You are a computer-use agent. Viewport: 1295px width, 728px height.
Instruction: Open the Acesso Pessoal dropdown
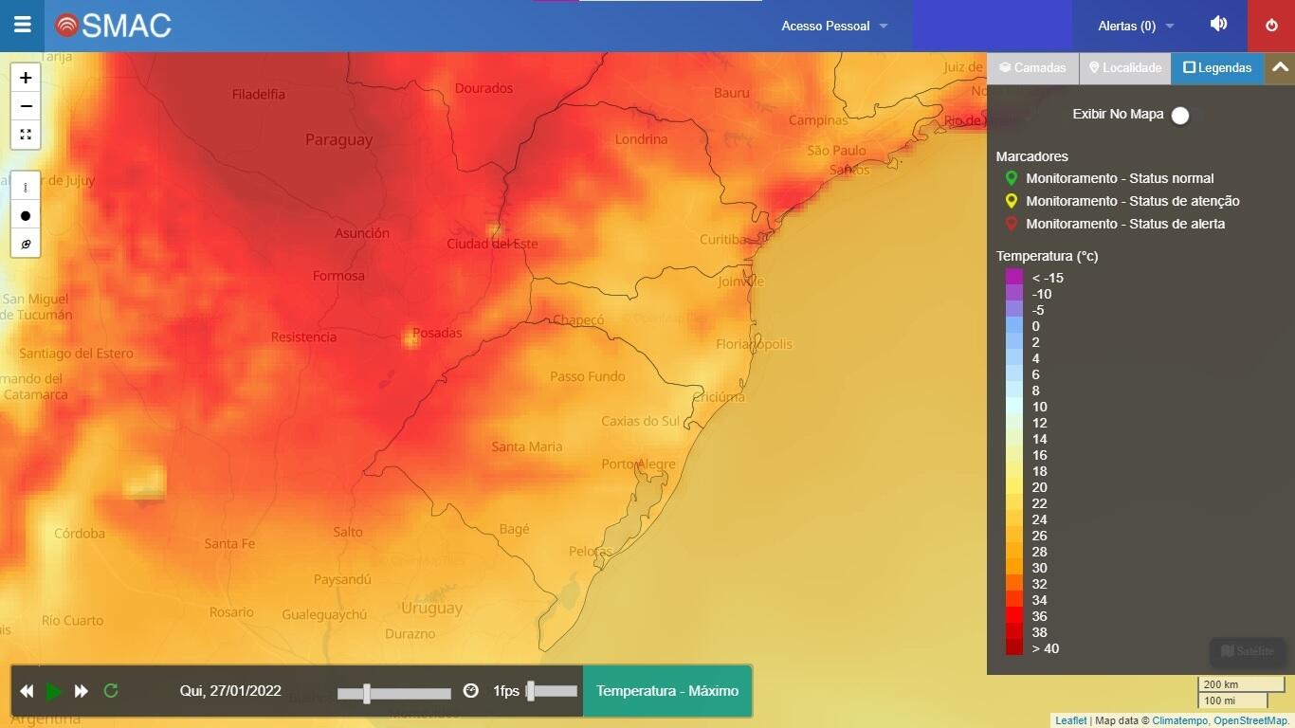tap(834, 26)
